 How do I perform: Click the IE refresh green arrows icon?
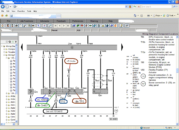click(x=135, y=7)
